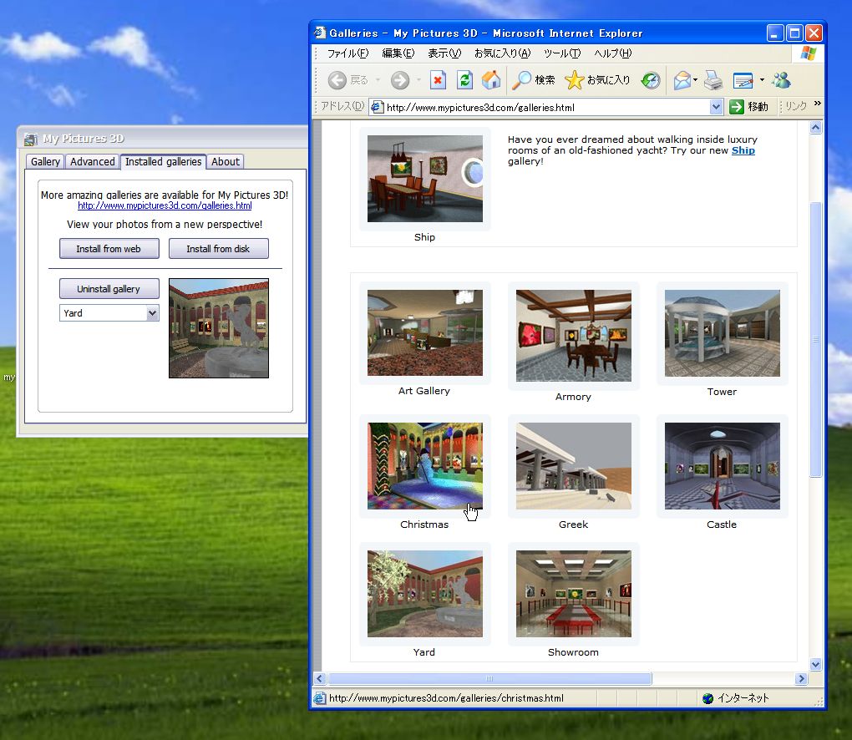Click the Back arrow in Internet Explorer
Screen dimensions: 852x740
(x=337, y=80)
